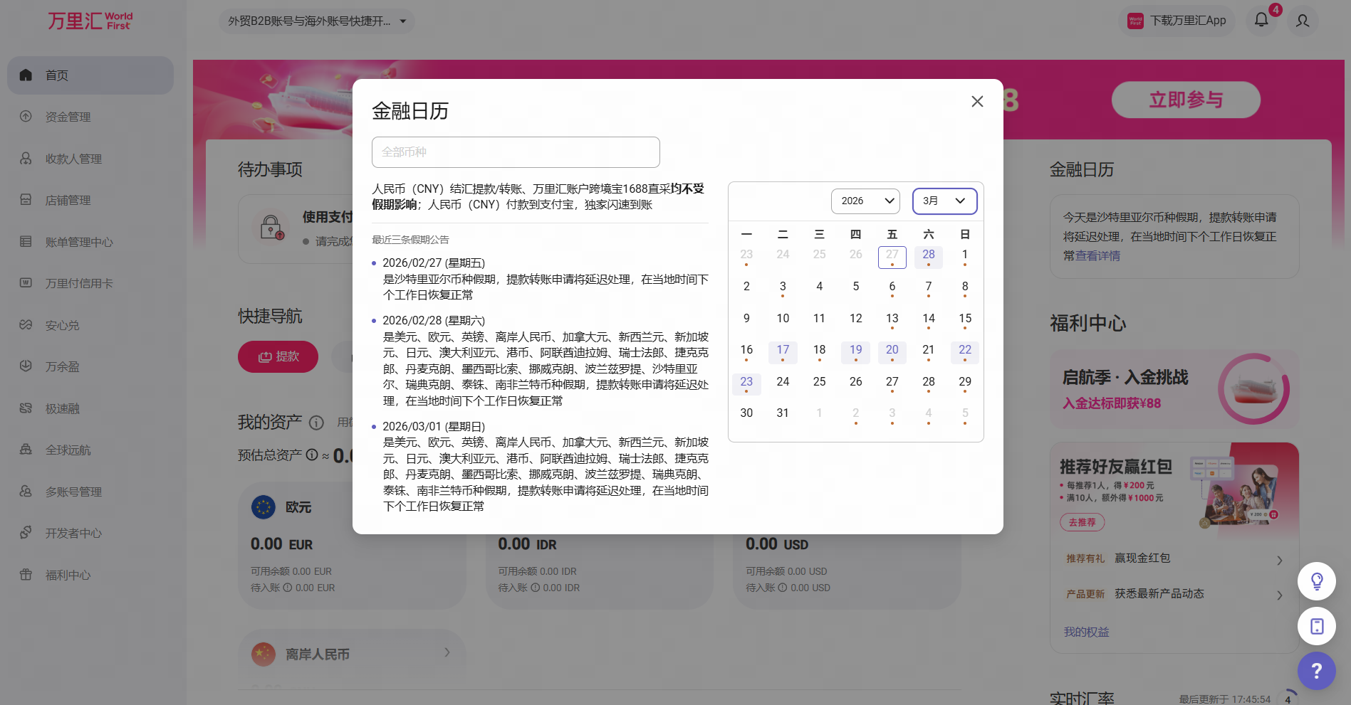Select March 17 in the calendar
The image size is (1351, 705).
click(x=783, y=351)
